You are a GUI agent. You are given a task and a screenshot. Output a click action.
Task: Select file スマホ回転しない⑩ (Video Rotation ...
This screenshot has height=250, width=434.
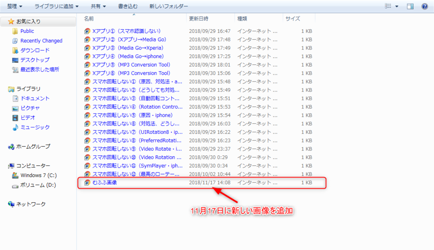(x=137, y=157)
